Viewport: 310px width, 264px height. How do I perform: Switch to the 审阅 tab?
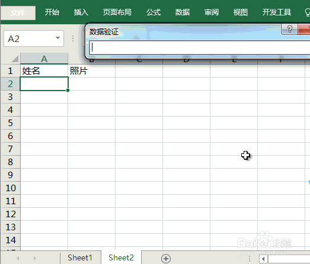(212, 12)
